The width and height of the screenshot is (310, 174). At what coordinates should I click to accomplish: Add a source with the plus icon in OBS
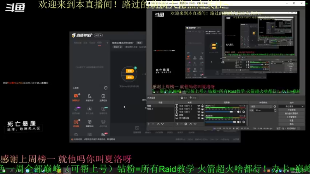click(x=177, y=124)
